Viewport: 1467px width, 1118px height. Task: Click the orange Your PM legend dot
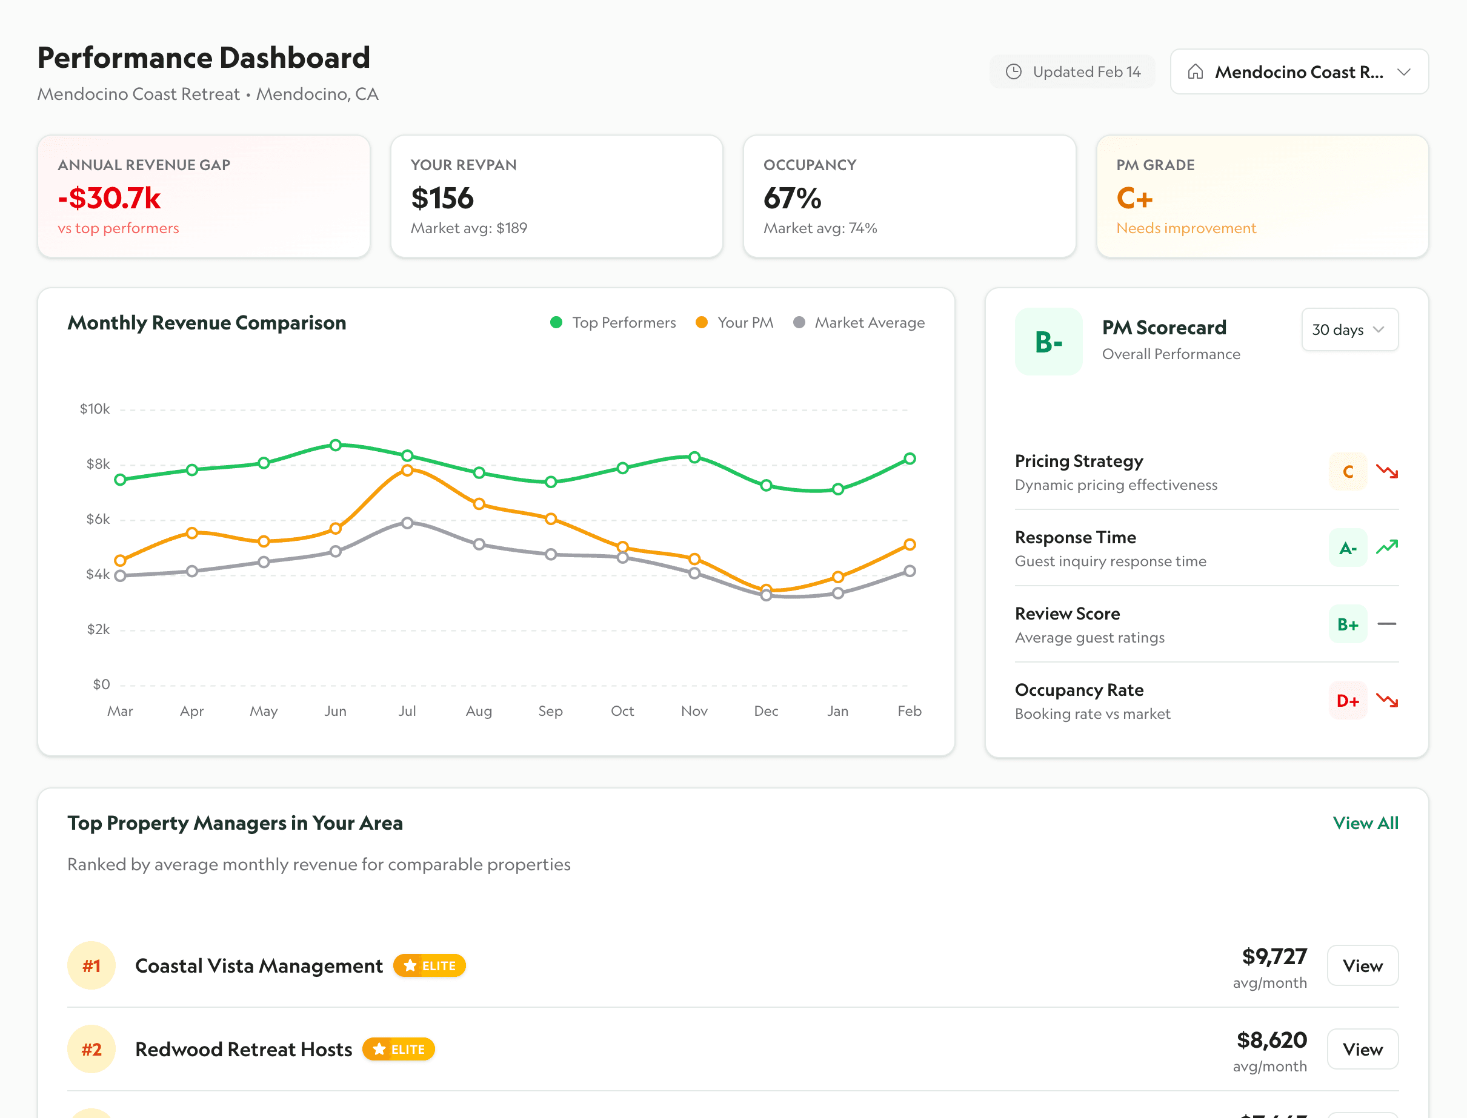(x=701, y=323)
